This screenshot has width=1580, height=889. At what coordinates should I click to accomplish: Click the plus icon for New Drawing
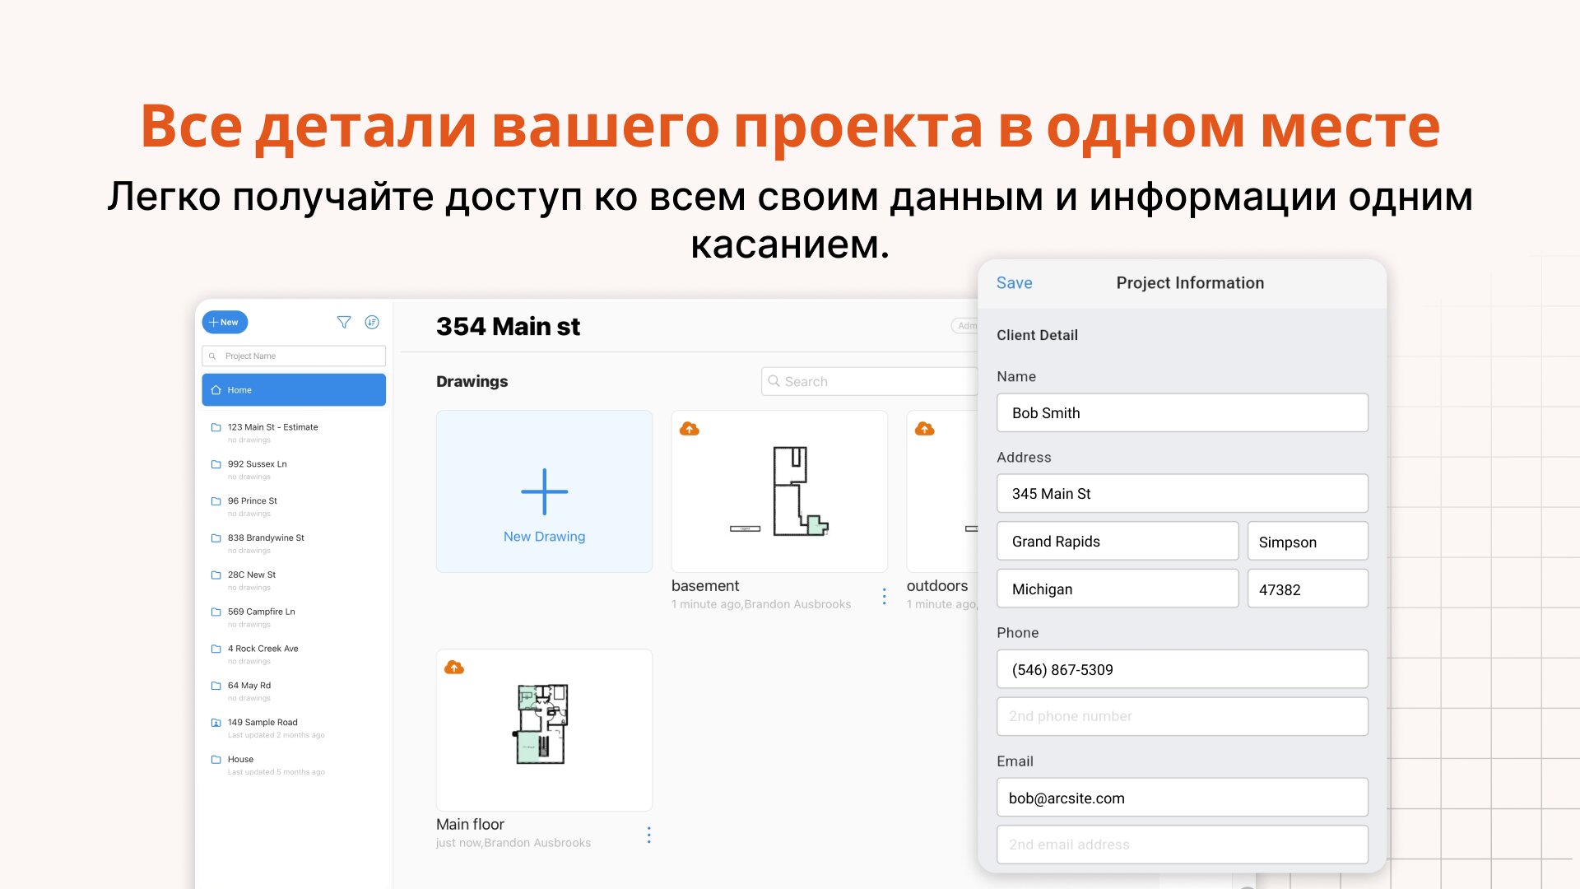(x=544, y=491)
